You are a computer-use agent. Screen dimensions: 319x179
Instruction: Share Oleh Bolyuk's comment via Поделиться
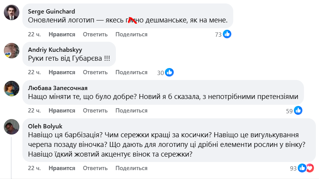(x=131, y=168)
